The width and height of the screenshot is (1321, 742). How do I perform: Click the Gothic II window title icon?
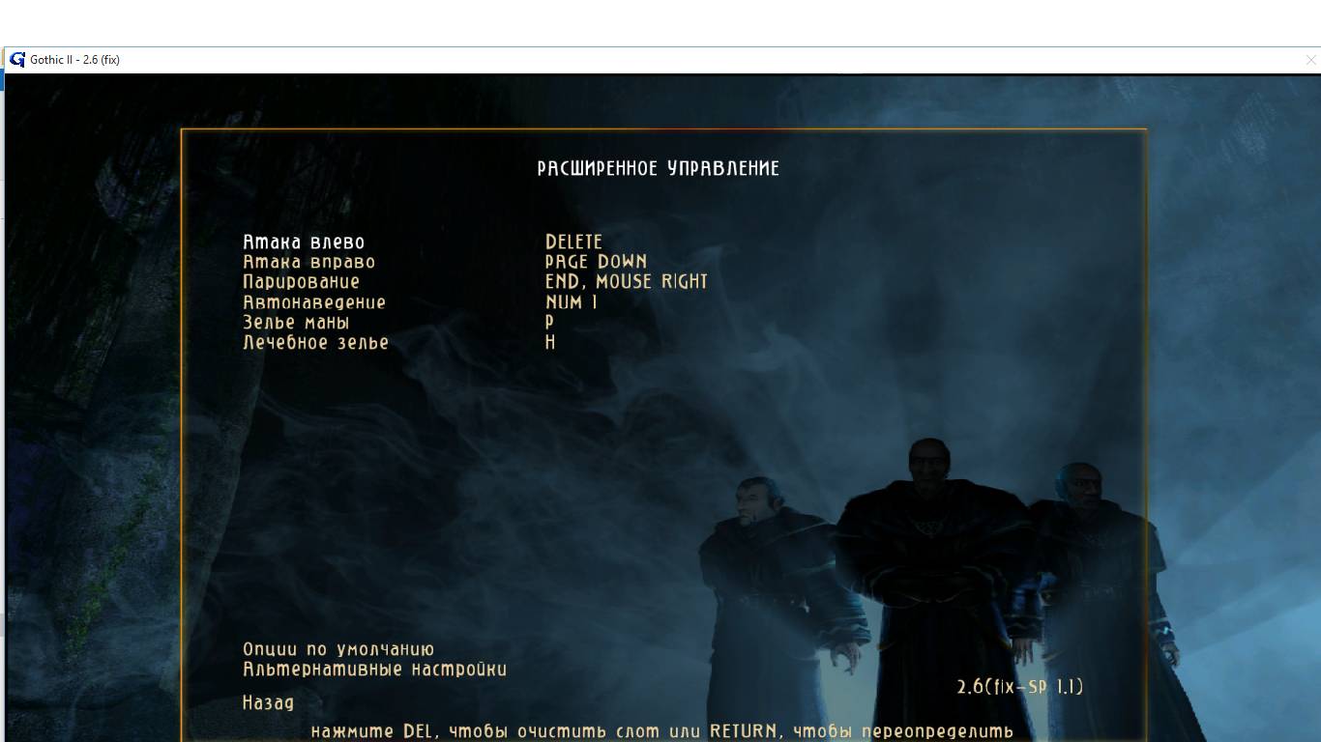point(16,59)
